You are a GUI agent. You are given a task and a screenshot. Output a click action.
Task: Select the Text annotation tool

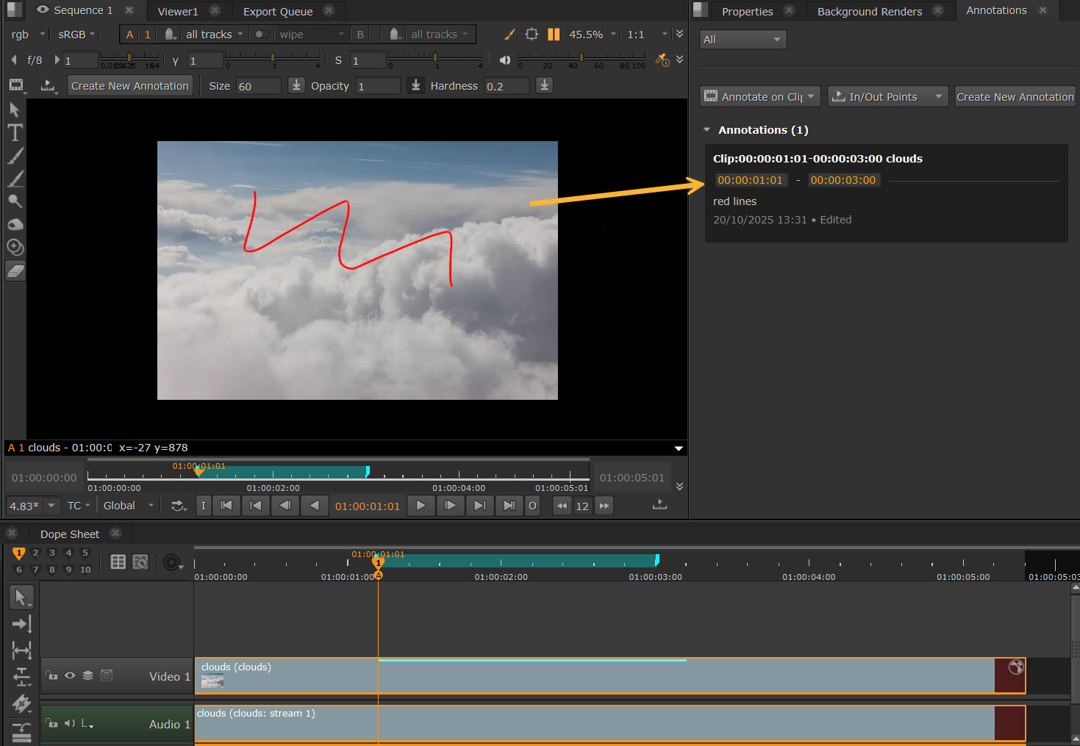pyautogui.click(x=15, y=133)
